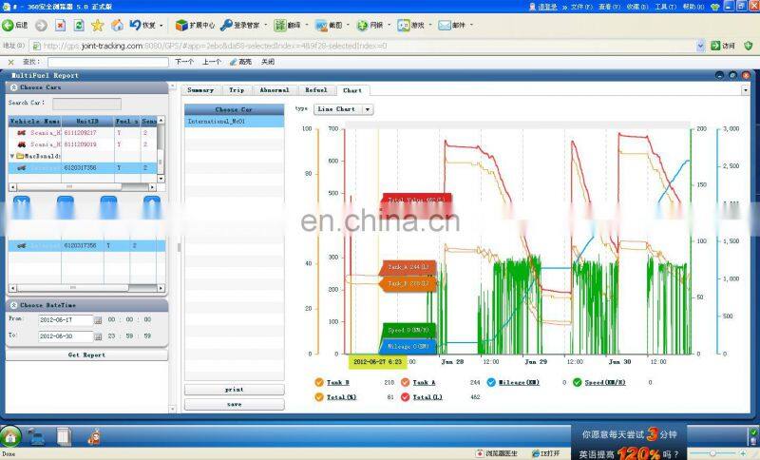Viewport: 760px width, 460px height.
Task: Collapse the Choose DateTime panel icon
Action: click(x=14, y=305)
